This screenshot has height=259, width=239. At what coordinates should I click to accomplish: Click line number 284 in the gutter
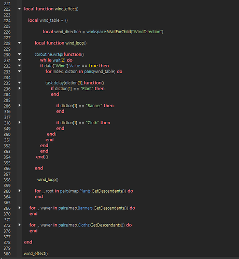[x=7, y=95]
